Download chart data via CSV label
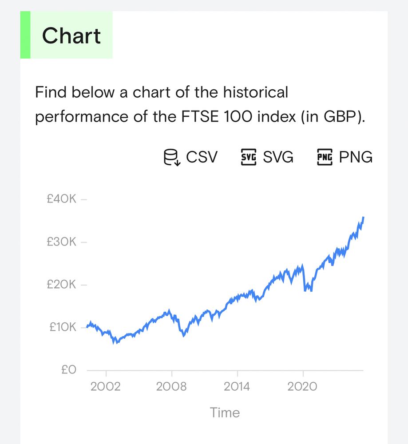 [202, 157]
